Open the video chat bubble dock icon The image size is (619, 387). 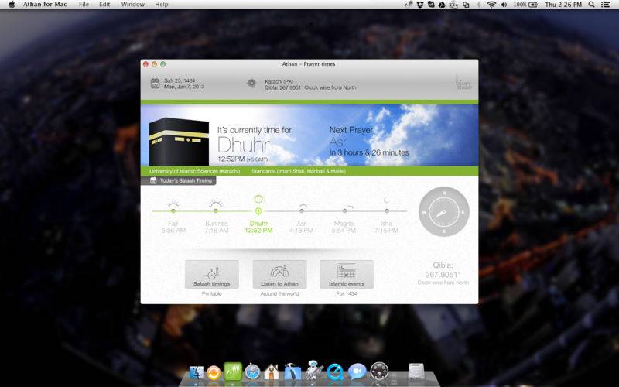(x=357, y=372)
